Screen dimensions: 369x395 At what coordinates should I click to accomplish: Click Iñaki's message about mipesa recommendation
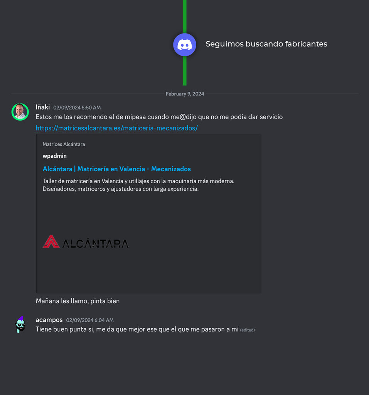point(159,117)
